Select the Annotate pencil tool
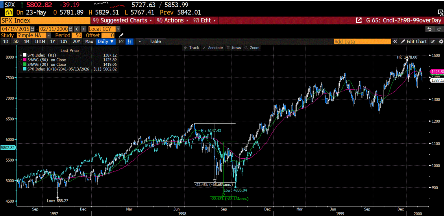This screenshot has height=216, width=444. pos(213,48)
